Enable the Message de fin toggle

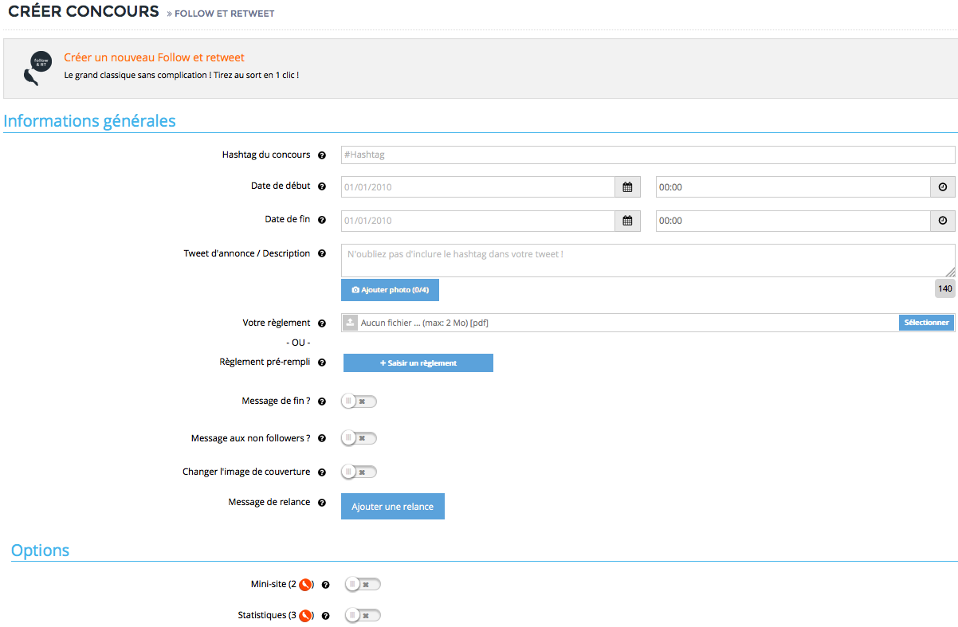tap(359, 402)
